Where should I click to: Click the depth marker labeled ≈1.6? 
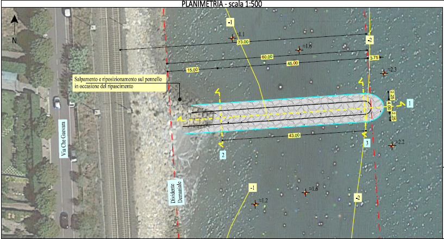(305, 192)
